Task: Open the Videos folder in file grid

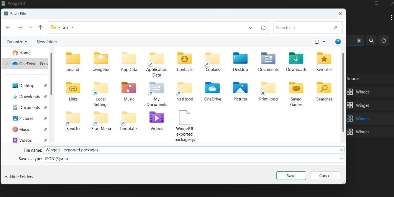Action: tap(157, 121)
